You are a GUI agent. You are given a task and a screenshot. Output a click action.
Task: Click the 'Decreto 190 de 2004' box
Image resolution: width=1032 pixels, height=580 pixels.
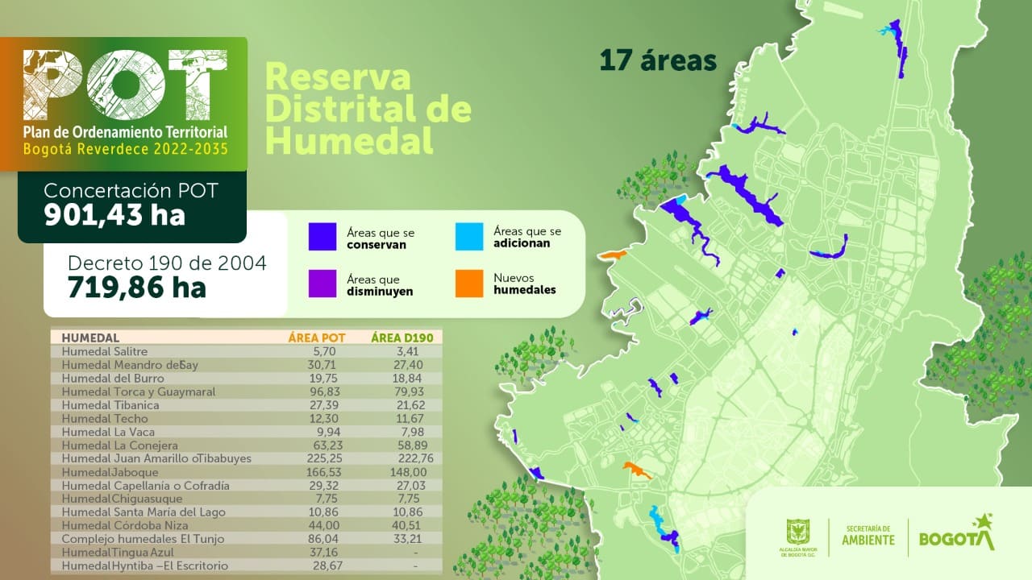(165, 275)
